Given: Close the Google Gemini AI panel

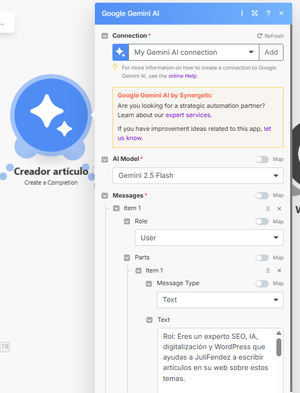Looking at the screenshot, I should pos(281,13).
